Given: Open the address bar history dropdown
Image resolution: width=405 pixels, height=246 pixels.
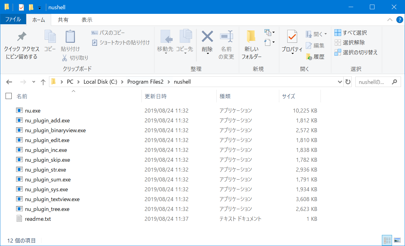Looking at the screenshot, I should (x=339, y=82).
